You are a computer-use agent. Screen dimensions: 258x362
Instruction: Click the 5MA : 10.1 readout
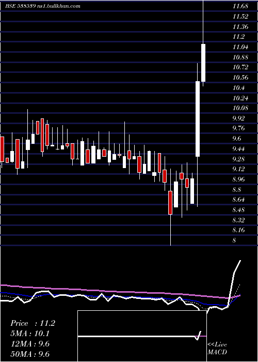[30, 334]
